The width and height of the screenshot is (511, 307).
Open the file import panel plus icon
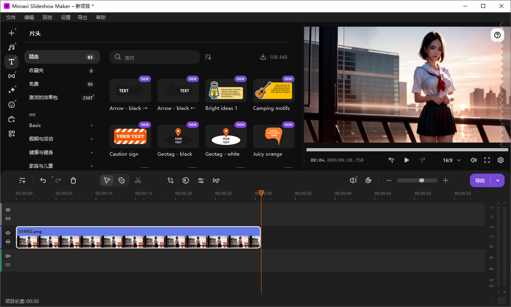pos(12,33)
